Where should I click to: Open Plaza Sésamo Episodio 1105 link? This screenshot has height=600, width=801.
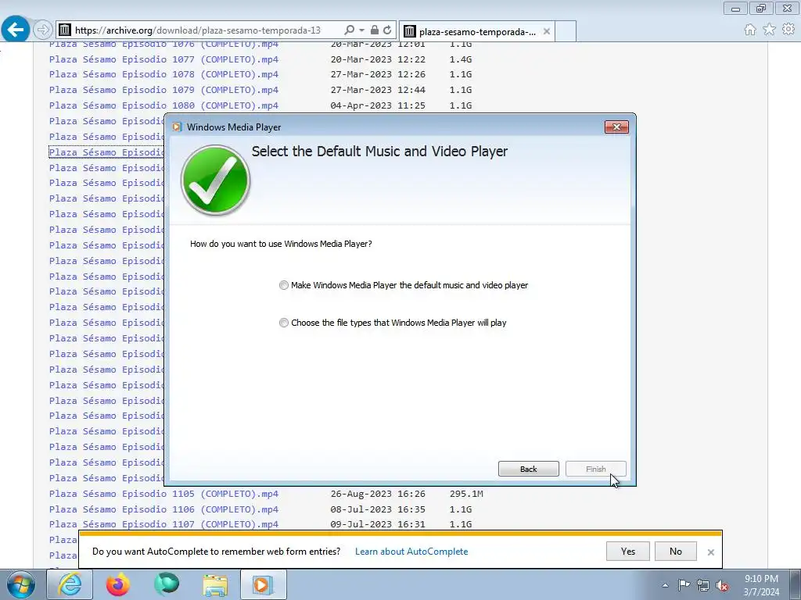tap(163, 494)
